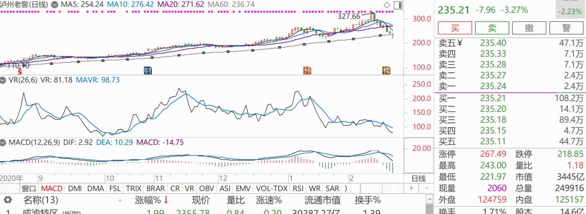This screenshot has height=214, width=586.
Task: Click the 财 financial report marker
Action: tap(147, 71)
